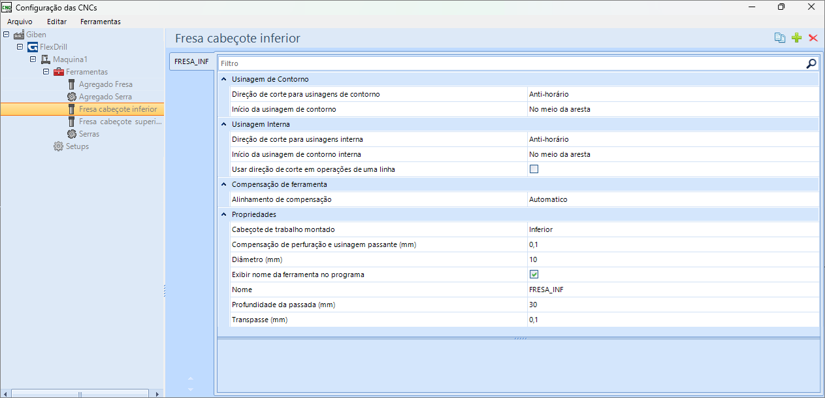Click the green plus add icon
This screenshot has width=825, height=398.
[796, 38]
